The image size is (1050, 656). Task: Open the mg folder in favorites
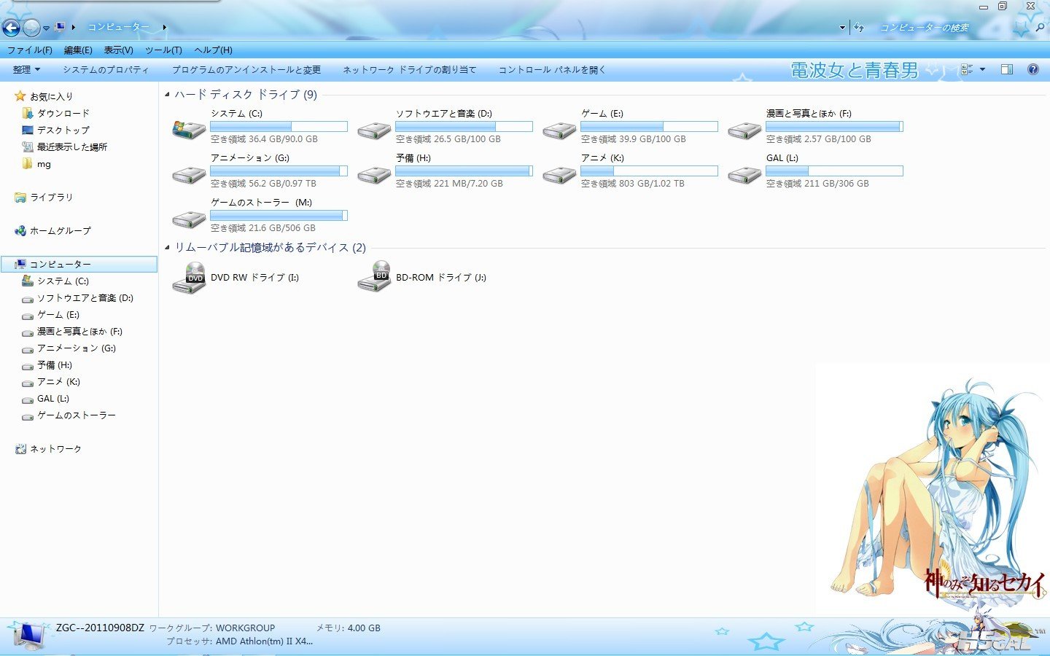click(x=44, y=164)
